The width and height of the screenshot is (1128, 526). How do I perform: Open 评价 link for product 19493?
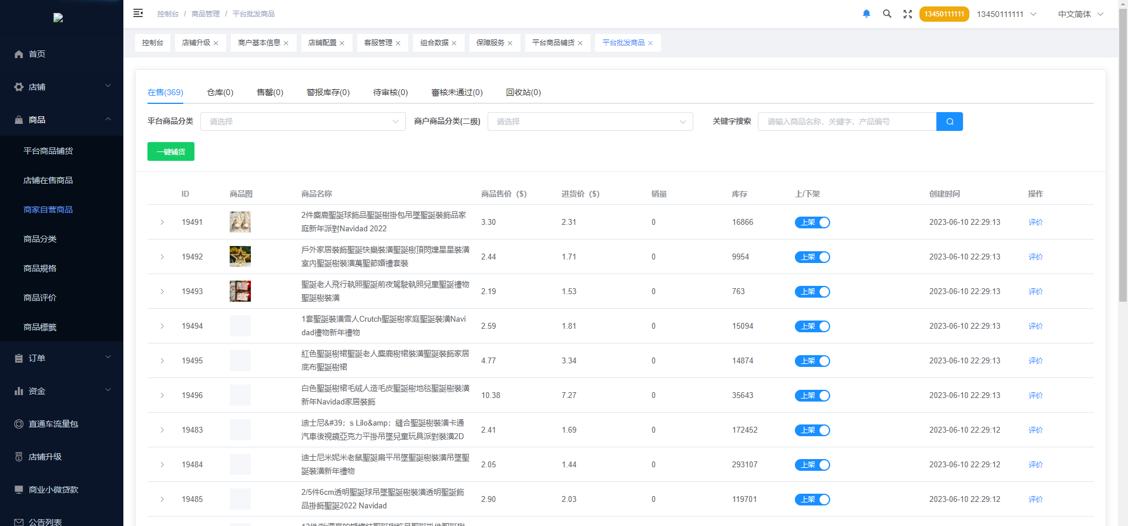click(1035, 292)
